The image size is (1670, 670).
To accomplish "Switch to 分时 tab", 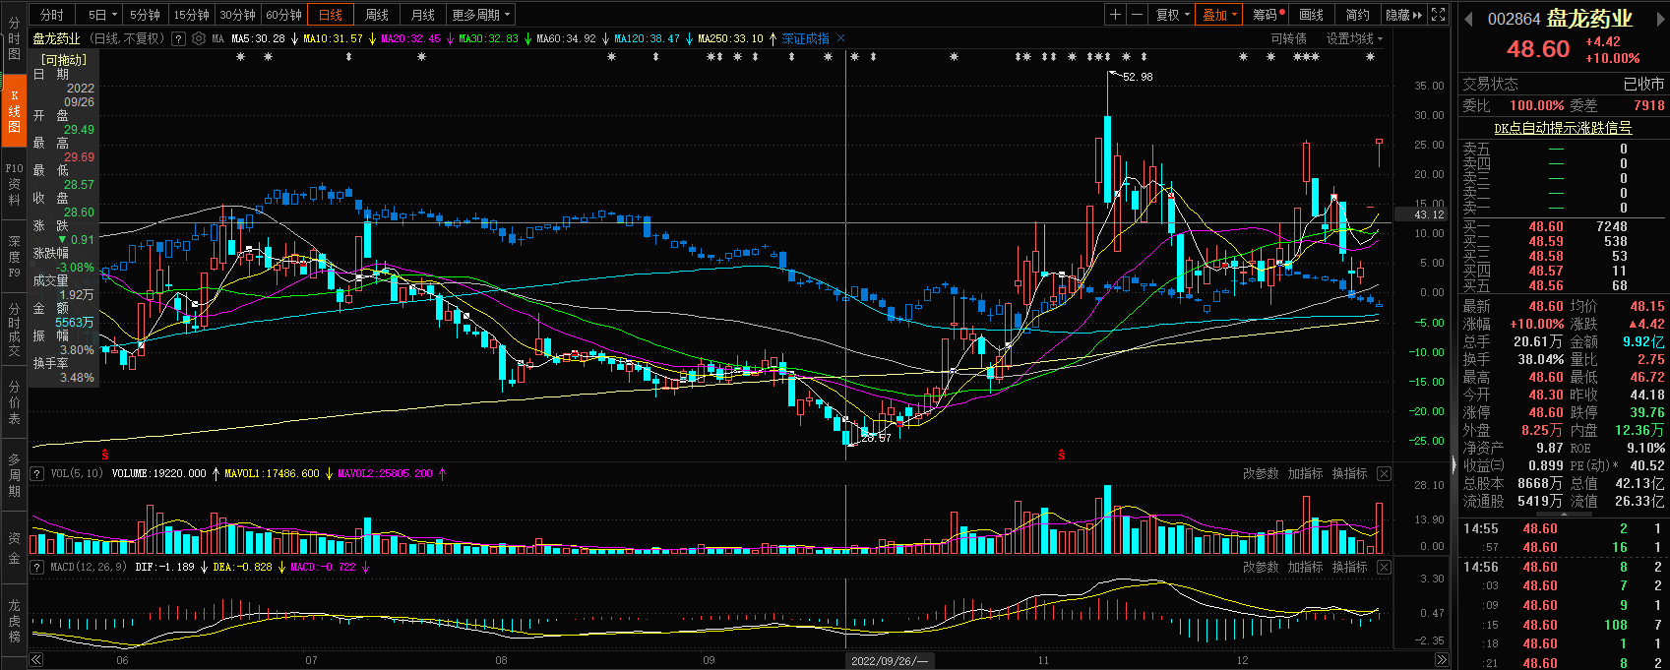I will (x=52, y=15).
